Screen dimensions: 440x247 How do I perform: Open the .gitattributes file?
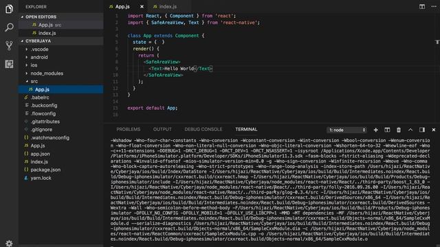coord(45,121)
